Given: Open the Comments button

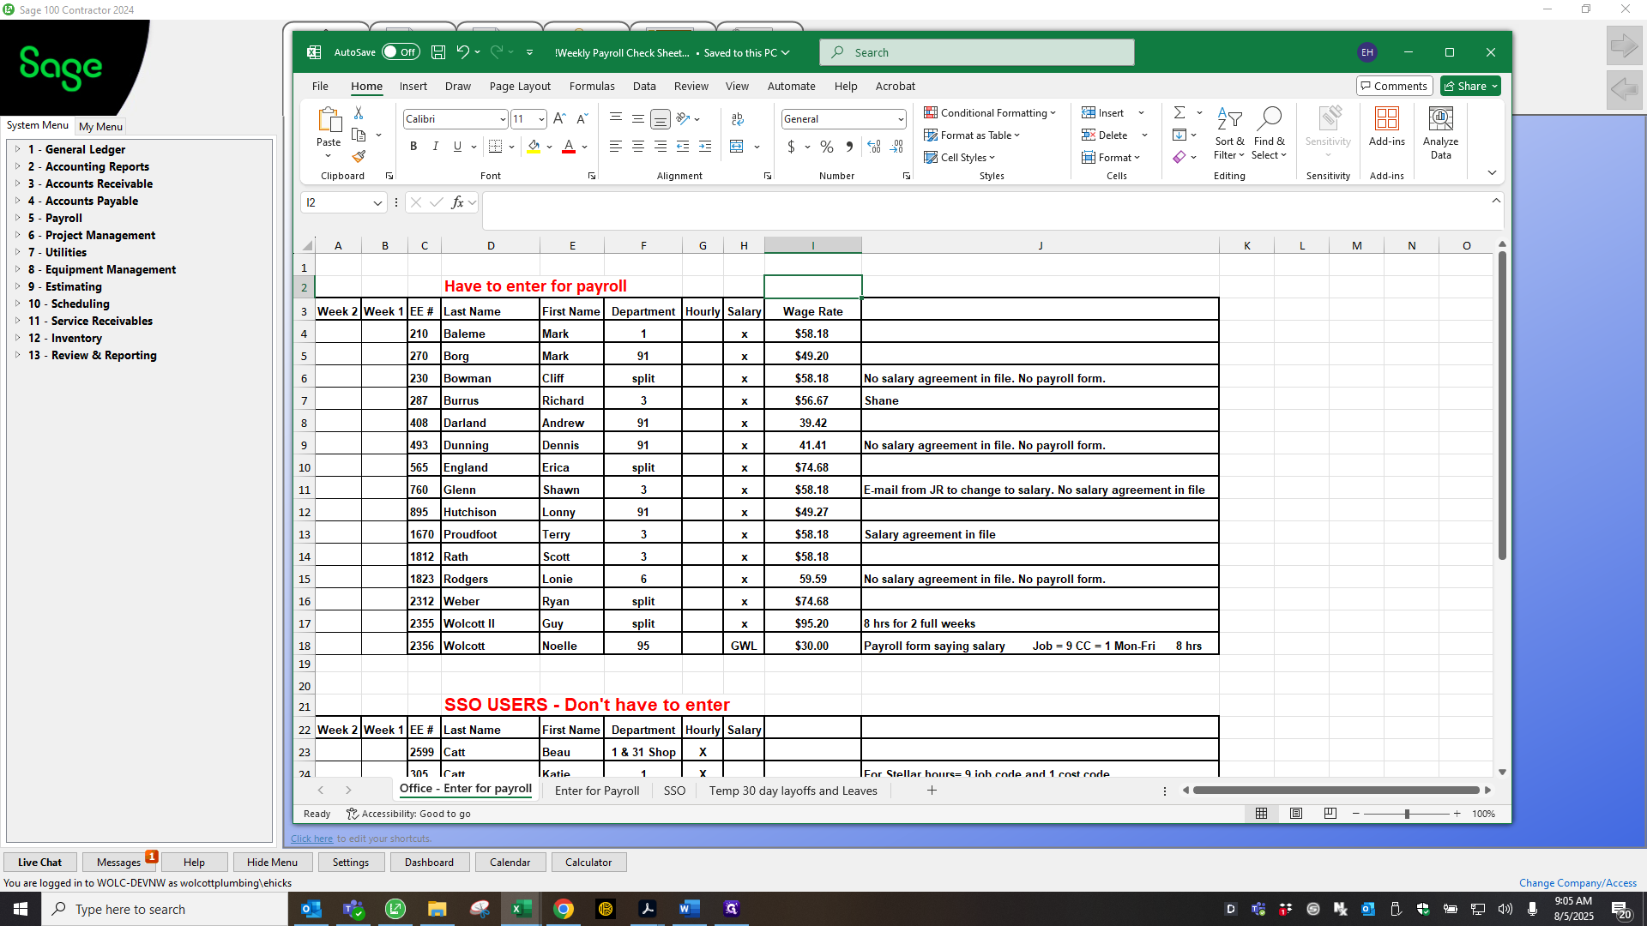Looking at the screenshot, I should click(1394, 86).
